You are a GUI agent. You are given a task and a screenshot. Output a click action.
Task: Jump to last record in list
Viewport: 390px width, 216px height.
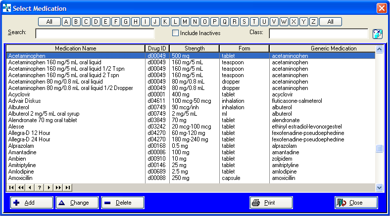(x=68, y=187)
